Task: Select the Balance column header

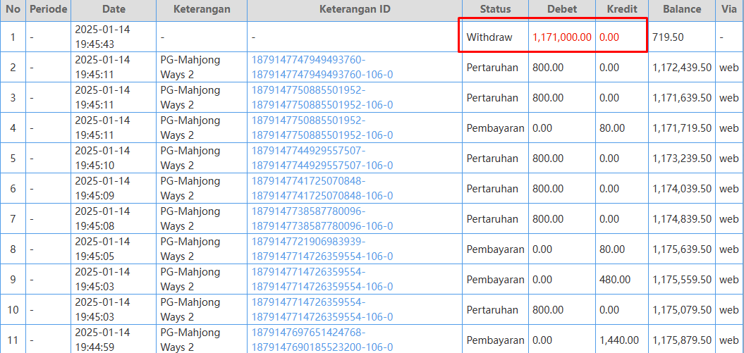Action: [x=681, y=10]
